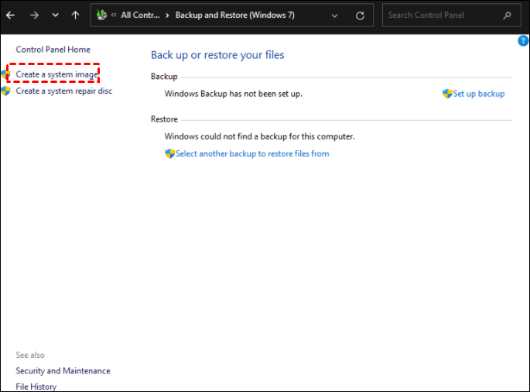Image resolution: width=530 pixels, height=392 pixels.
Task: Open Help via the blue question icon
Action: click(x=523, y=41)
